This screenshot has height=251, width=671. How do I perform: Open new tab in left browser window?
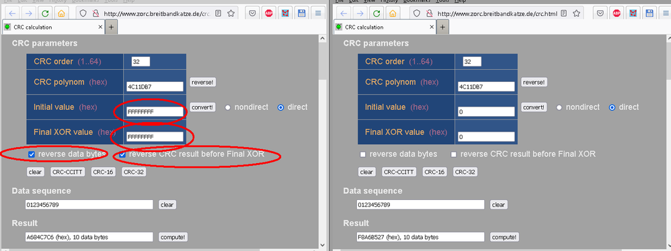point(111,27)
